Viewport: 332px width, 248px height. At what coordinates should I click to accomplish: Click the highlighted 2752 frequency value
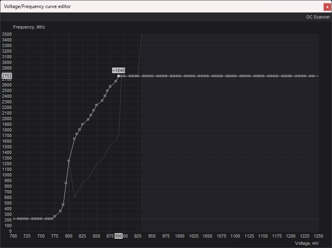[7, 76]
